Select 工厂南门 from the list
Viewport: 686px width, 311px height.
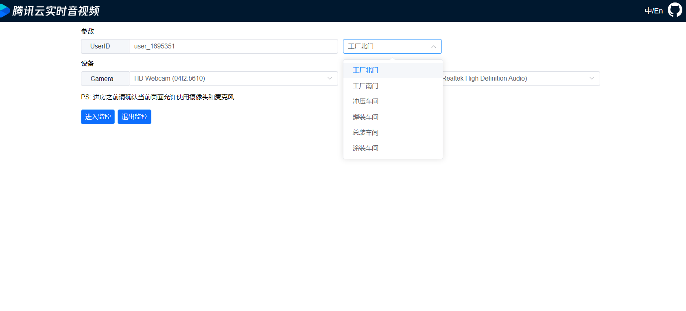[393, 86]
